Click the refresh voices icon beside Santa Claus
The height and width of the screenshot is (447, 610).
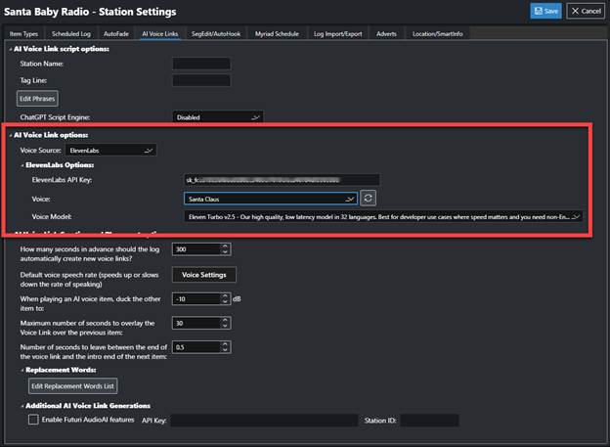368,199
